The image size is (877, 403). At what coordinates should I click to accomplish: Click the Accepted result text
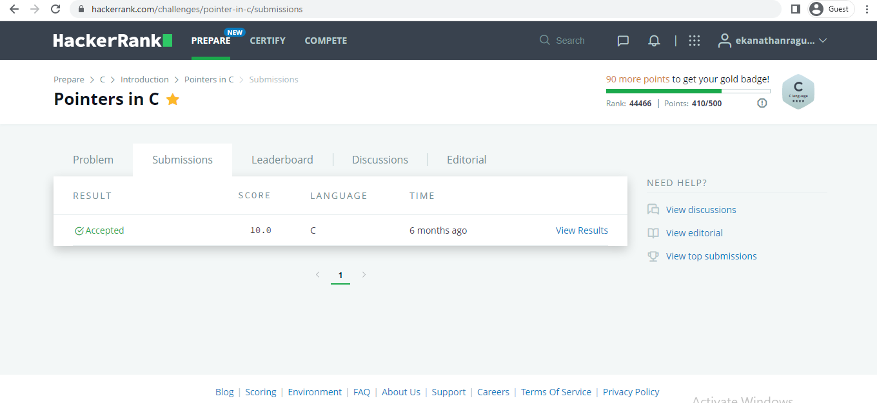pyautogui.click(x=104, y=230)
